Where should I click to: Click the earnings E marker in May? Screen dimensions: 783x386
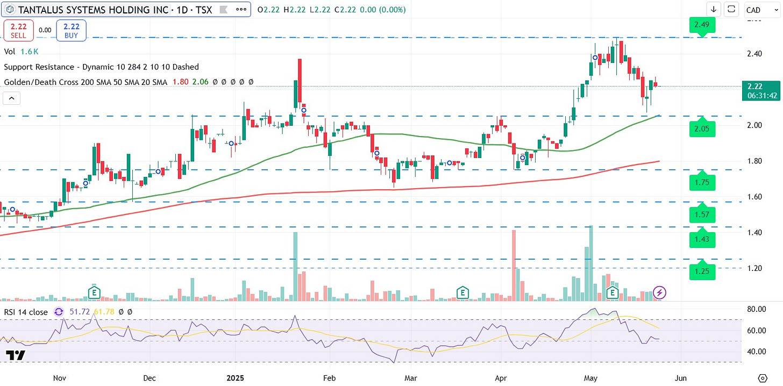[612, 292]
